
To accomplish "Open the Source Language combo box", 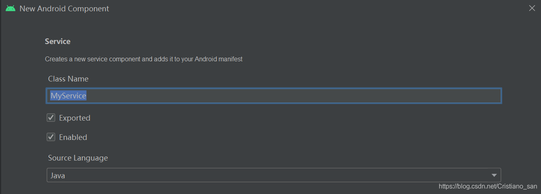I will (x=273, y=175).
